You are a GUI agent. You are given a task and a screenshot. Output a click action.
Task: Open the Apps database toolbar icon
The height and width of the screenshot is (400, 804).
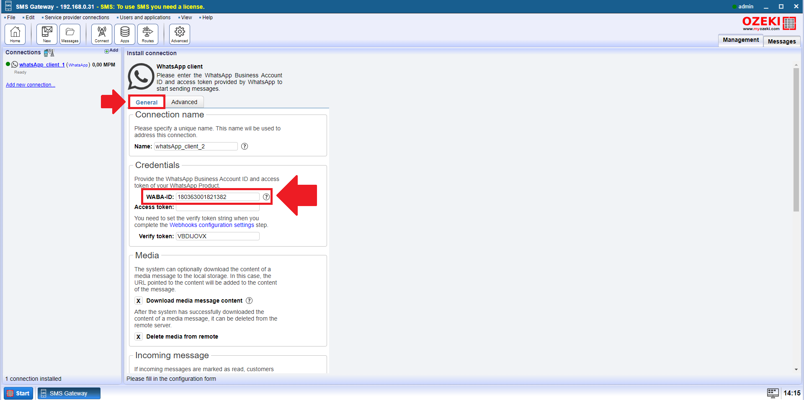click(125, 34)
